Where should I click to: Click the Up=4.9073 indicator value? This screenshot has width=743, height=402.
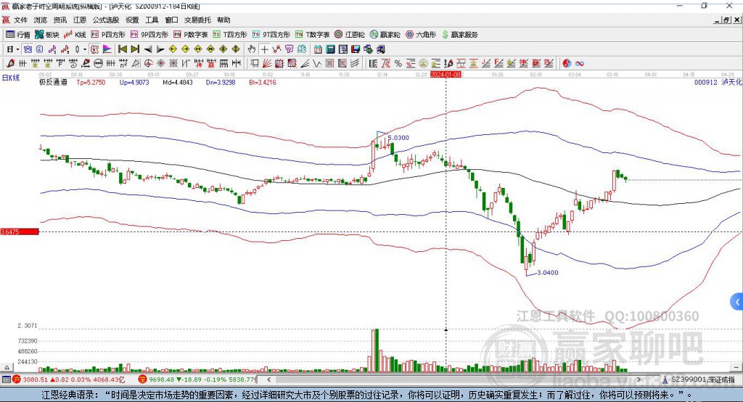134,82
